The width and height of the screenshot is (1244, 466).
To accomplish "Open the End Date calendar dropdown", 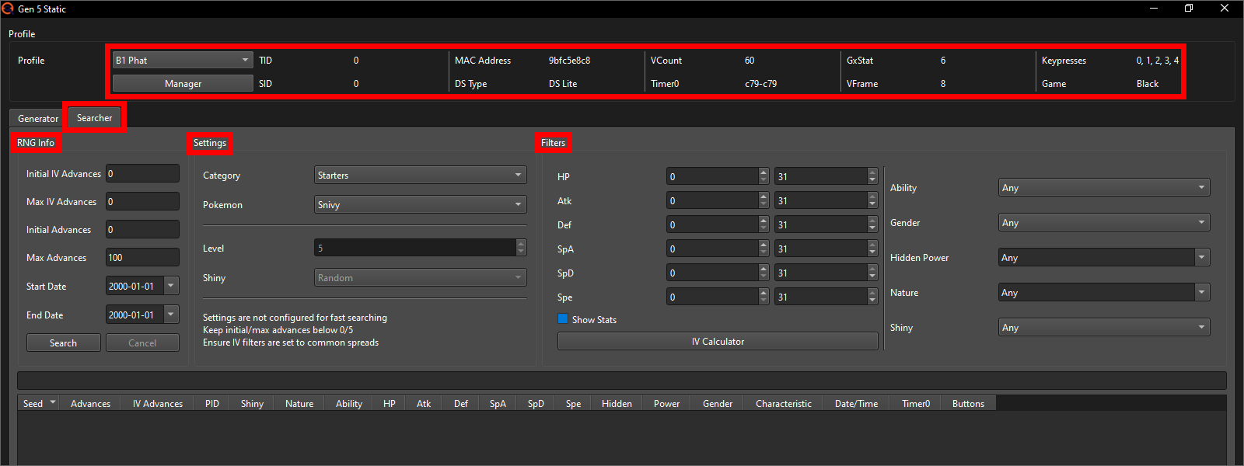I will 171,315.
